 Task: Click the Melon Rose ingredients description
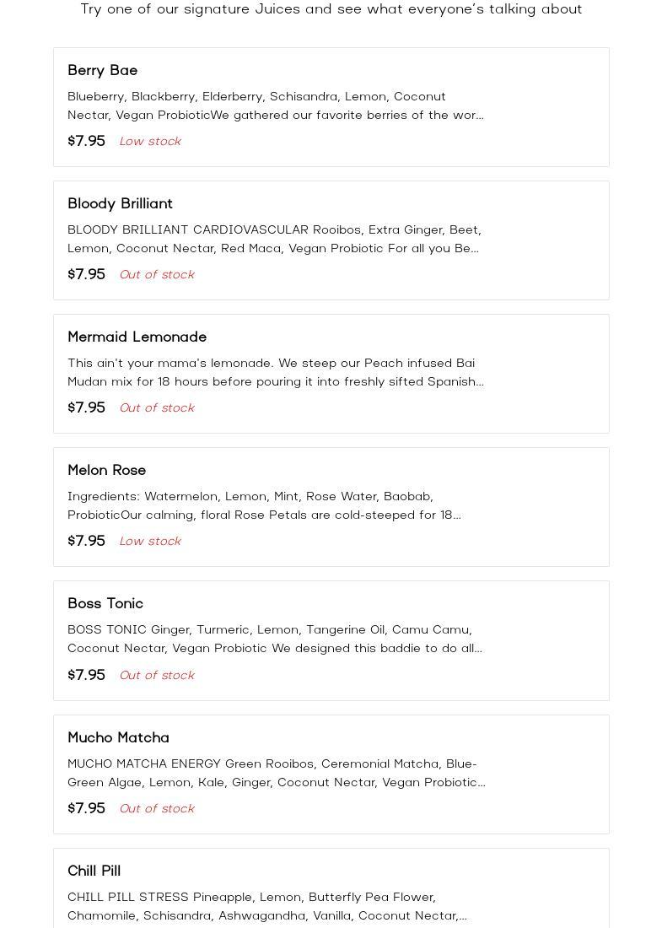tap(264, 505)
